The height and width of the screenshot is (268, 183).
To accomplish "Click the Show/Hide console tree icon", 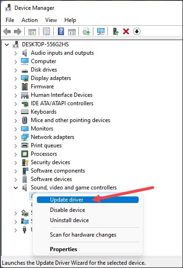I will tap(32, 31).
